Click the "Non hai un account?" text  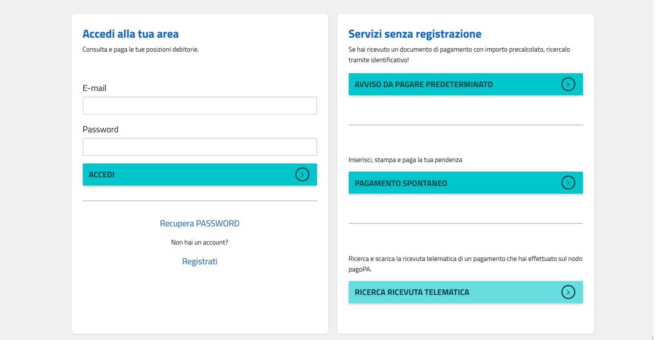click(200, 242)
